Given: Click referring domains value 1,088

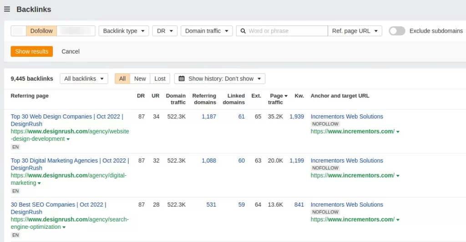Looking at the screenshot, I should pos(209,161).
